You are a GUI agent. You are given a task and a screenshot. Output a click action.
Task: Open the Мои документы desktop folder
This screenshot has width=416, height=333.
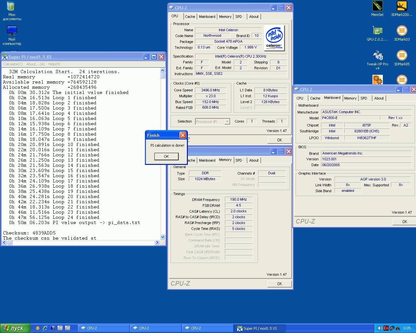coord(12,11)
